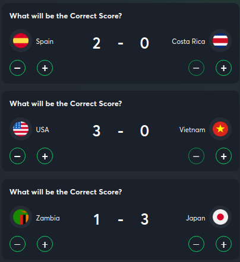Decrease USA's score with minus button
The width and height of the screenshot is (240, 262).
(x=17, y=156)
